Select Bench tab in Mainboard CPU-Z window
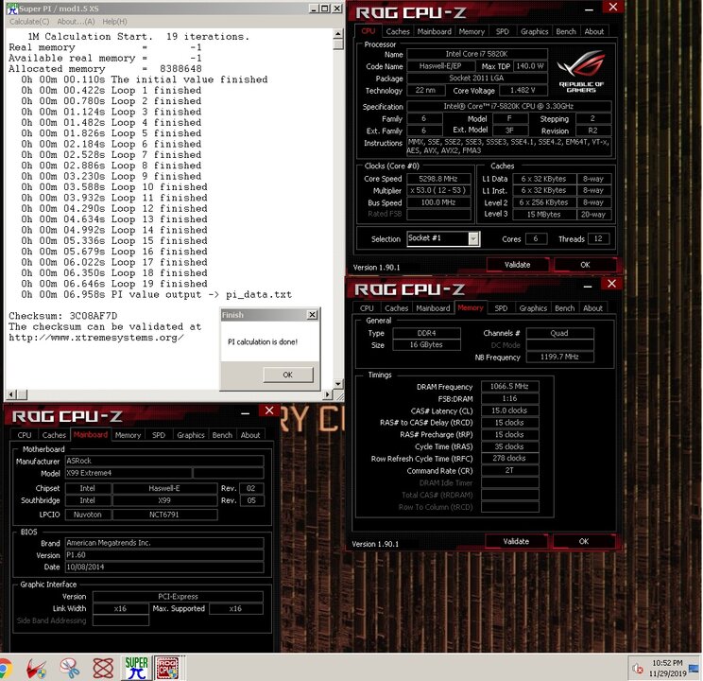 (x=222, y=435)
